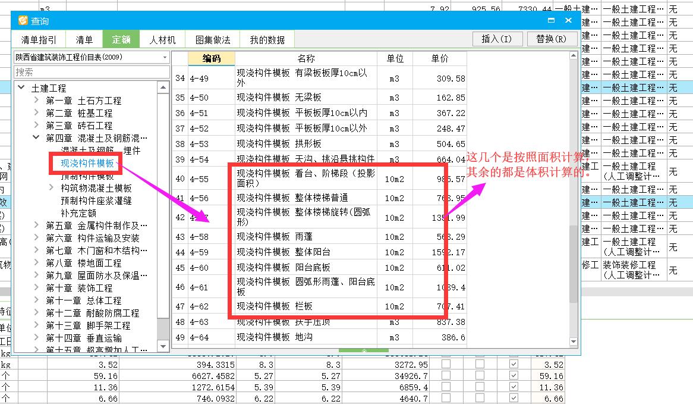Screen dimensions: 693x404
Task: Open the 人材机 tab
Action: point(162,40)
